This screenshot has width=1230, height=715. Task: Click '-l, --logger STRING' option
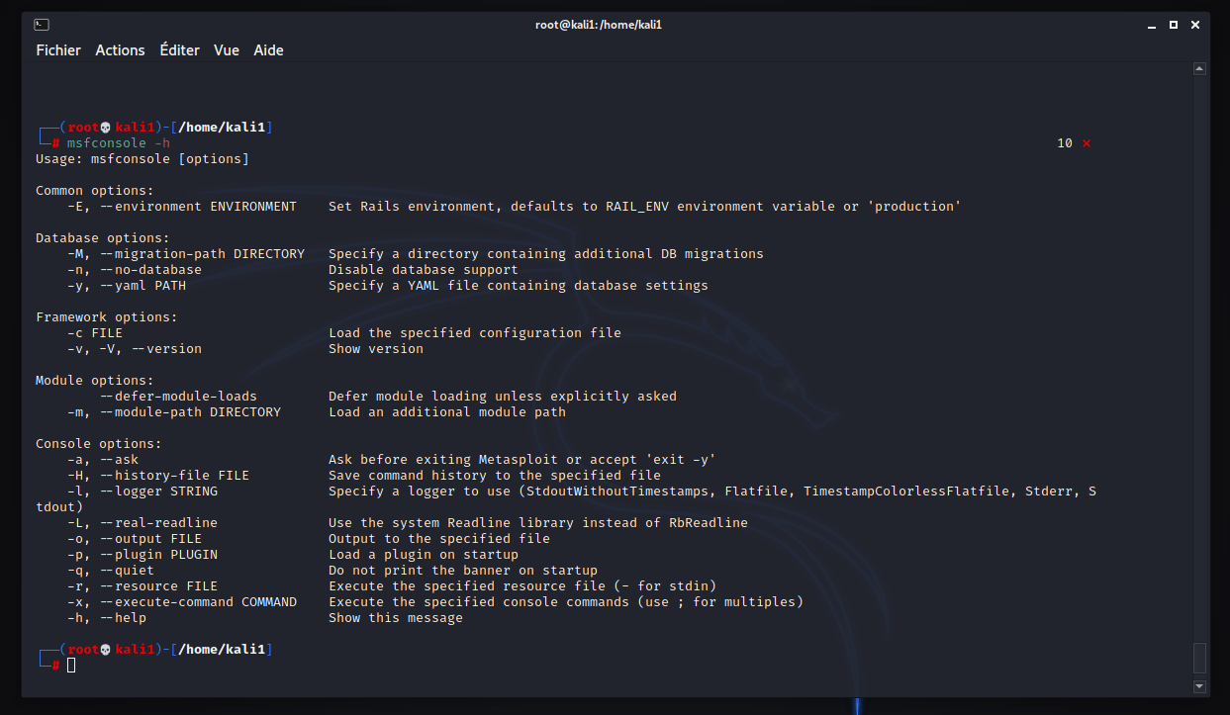142,492
